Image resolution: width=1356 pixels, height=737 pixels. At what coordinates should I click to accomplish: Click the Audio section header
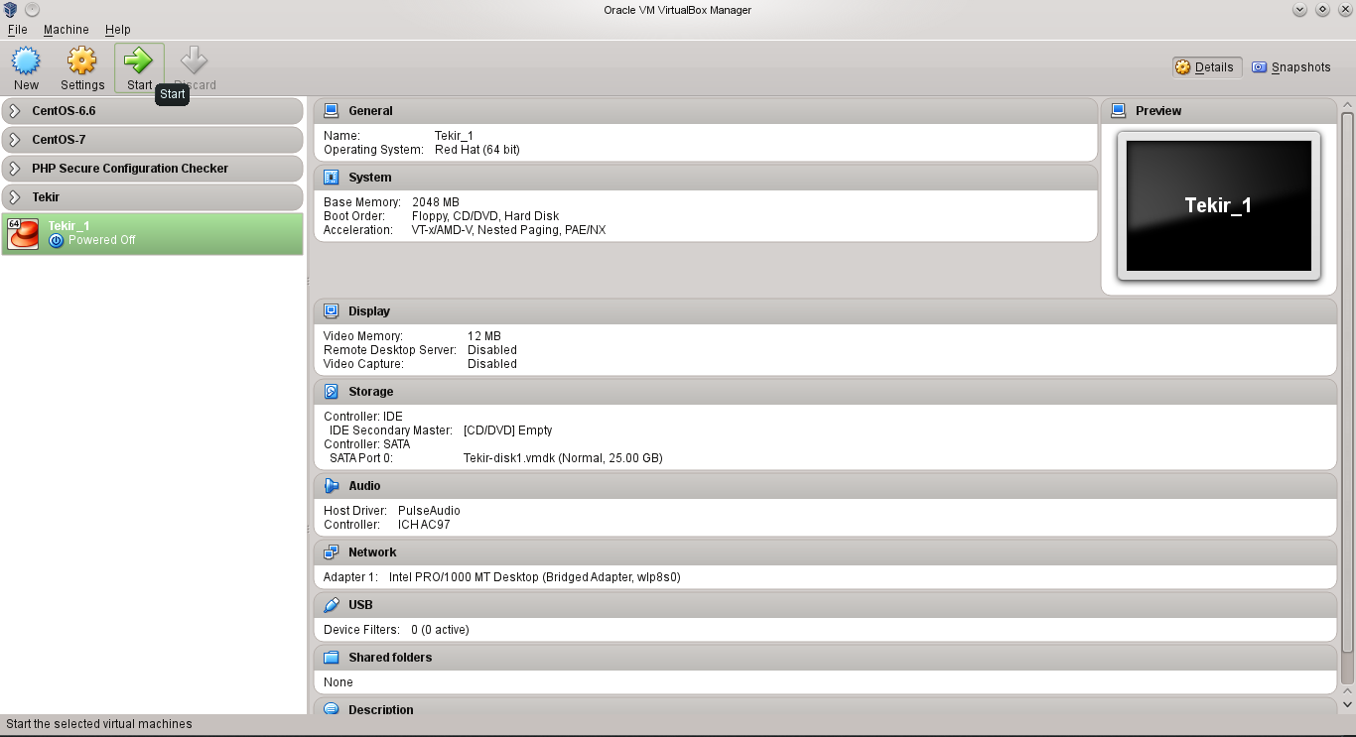[826, 486]
